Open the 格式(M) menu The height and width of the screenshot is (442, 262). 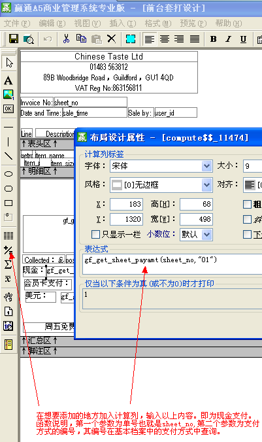pos(158,24)
